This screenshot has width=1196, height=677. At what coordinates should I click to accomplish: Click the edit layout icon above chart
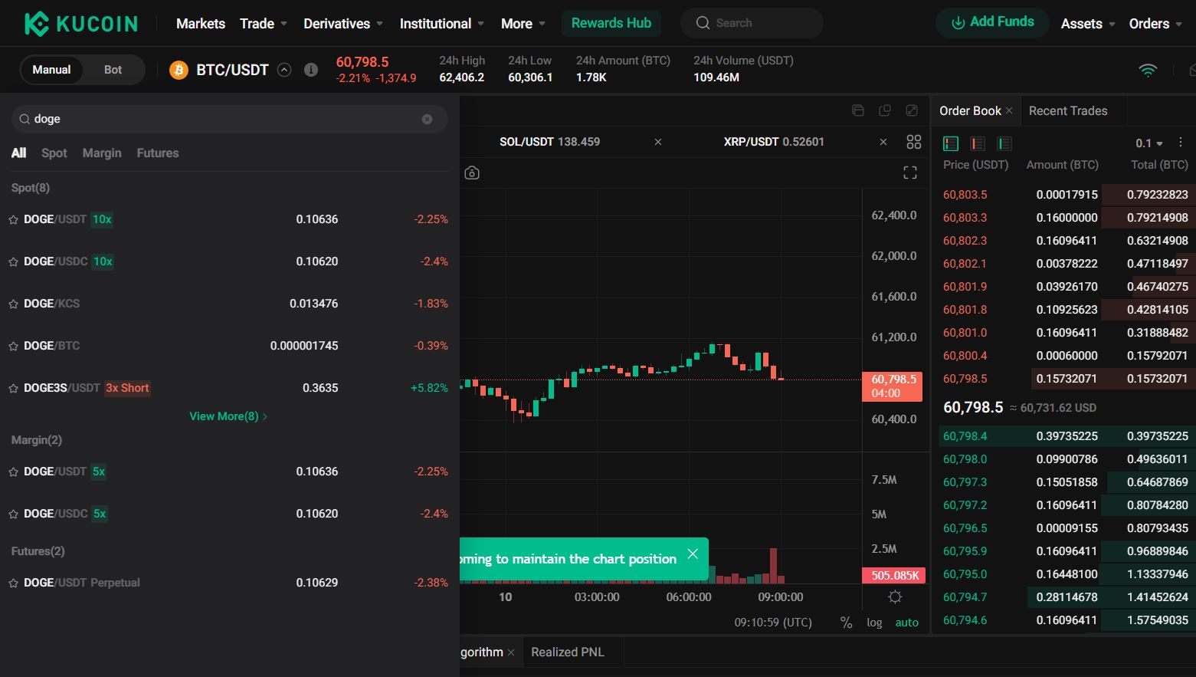[x=912, y=110]
